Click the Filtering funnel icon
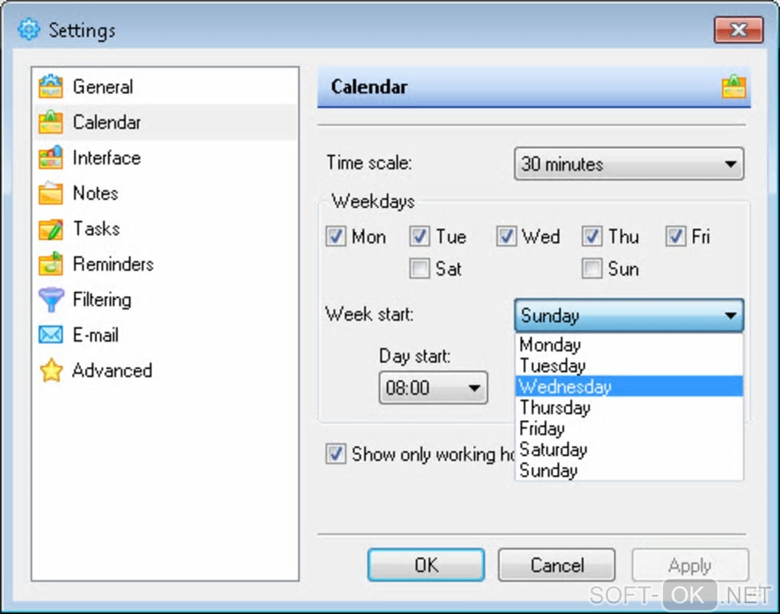Image resolution: width=780 pixels, height=614 pixels. click(x=50, y=300)
